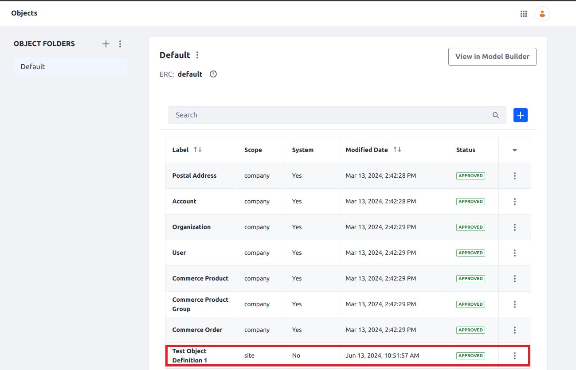Open Account row actions menu

(x=515, y=202)
